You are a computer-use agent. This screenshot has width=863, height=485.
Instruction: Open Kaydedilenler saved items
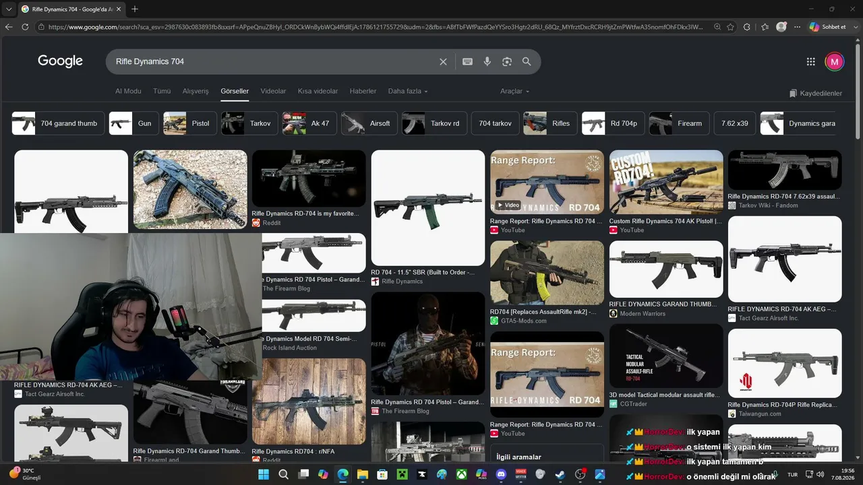click(816, 93)
